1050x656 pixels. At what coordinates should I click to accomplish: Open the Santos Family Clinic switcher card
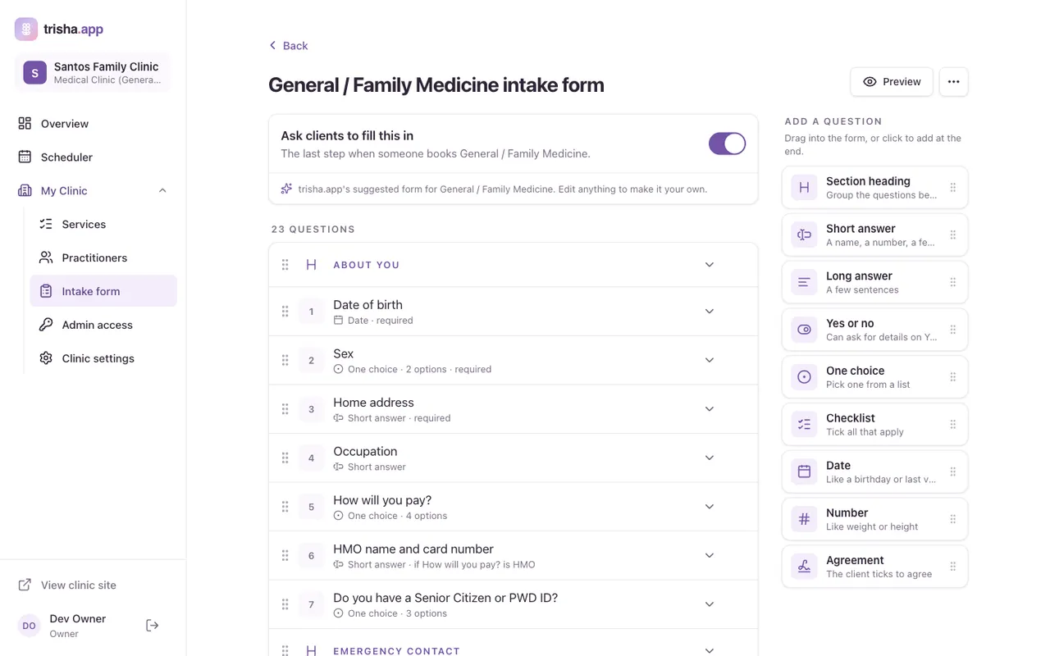pos(93,73)
